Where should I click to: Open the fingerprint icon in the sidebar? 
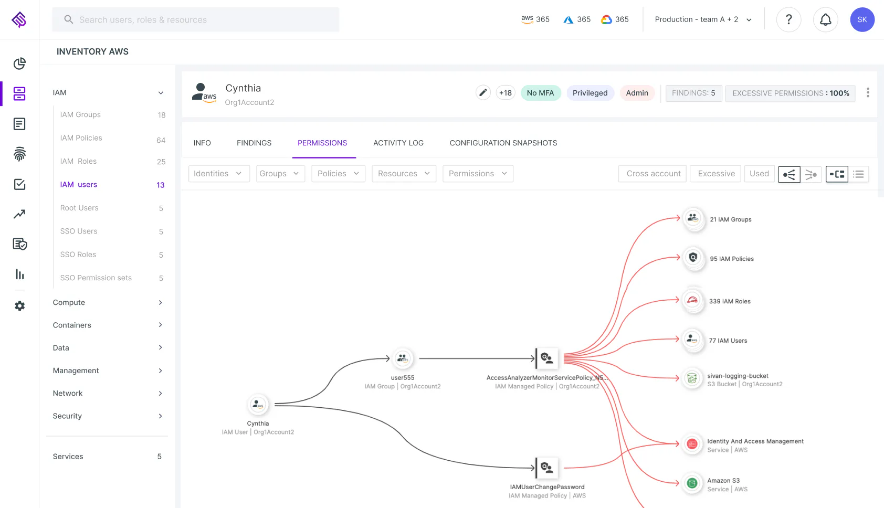(x=19, y=154)
